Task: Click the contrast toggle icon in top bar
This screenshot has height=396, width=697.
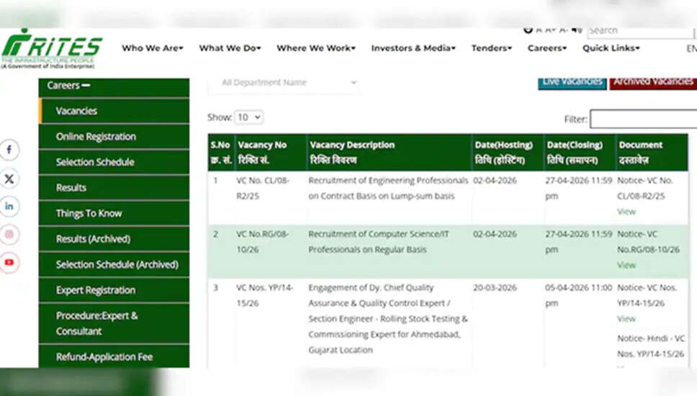Action: coord(528,30)
